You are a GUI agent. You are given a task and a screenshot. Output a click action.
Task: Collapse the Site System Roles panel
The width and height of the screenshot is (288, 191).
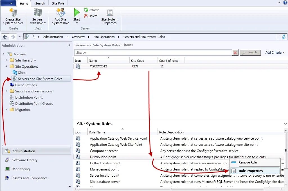[x=285, y=124]
